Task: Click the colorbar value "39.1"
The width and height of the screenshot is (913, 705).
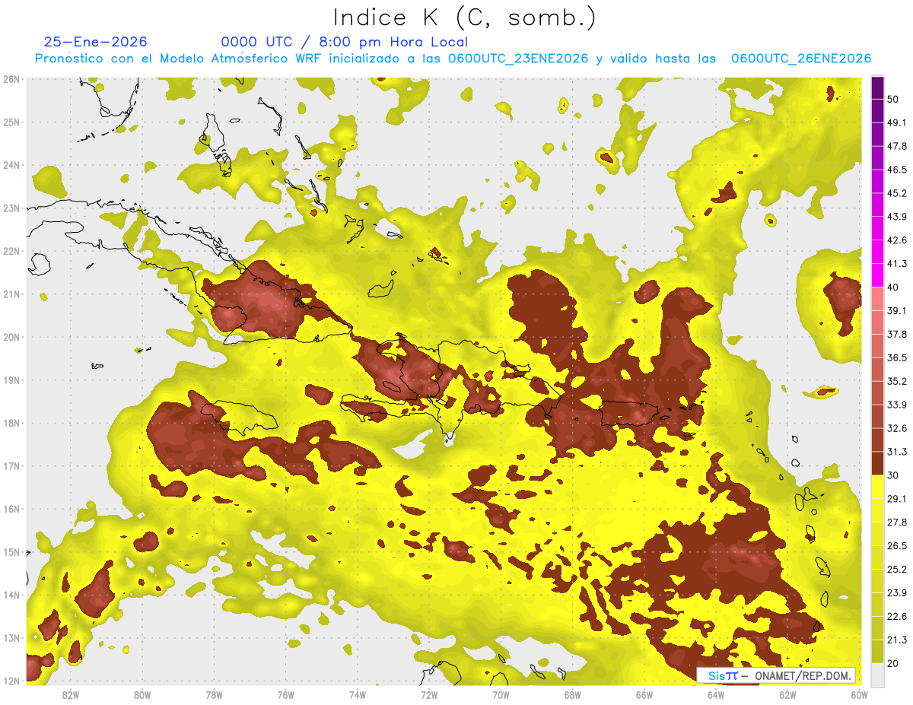Action: tap(896, 310)
